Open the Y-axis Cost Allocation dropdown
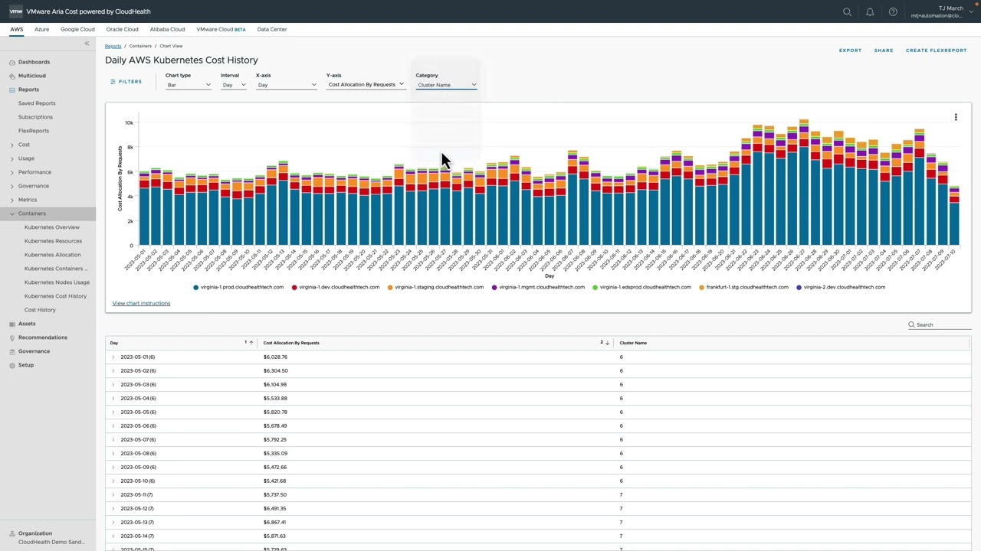 (366, 84)
